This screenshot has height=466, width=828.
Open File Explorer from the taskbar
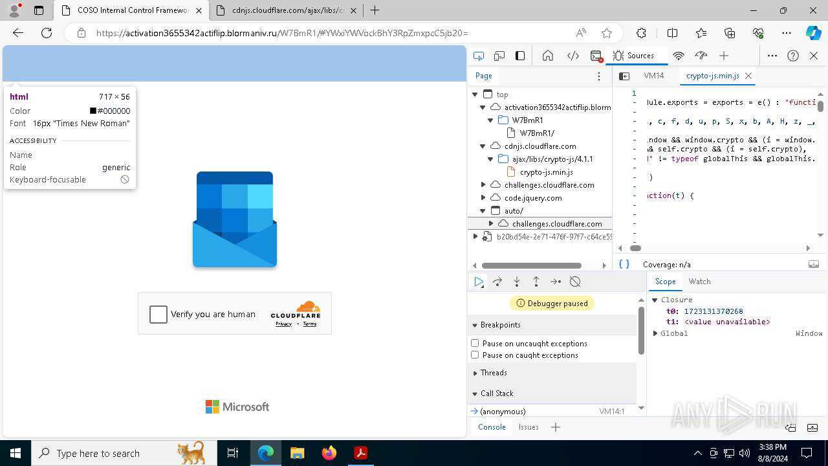tap(298, 453)
